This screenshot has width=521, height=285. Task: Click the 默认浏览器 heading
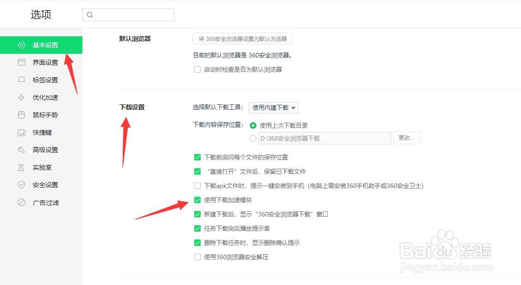point(135,39)
